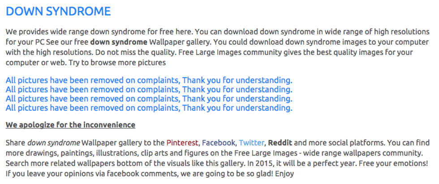
Task: Click the last 'All pictures have been removed' line
Action: click(x=149, y=108)
